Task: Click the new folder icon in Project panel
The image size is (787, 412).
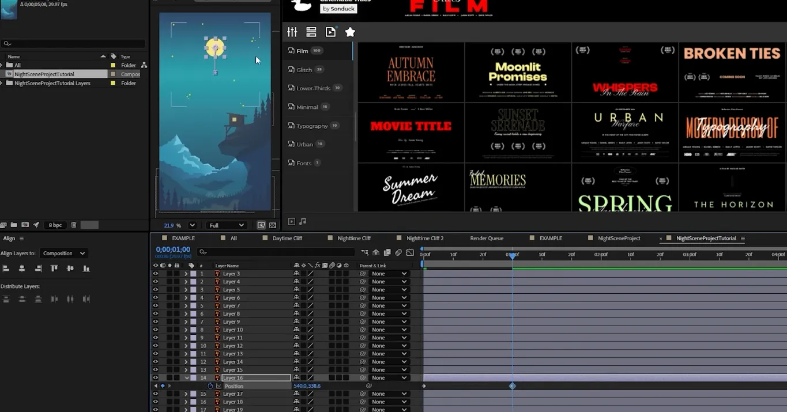Action: [14, 225]
